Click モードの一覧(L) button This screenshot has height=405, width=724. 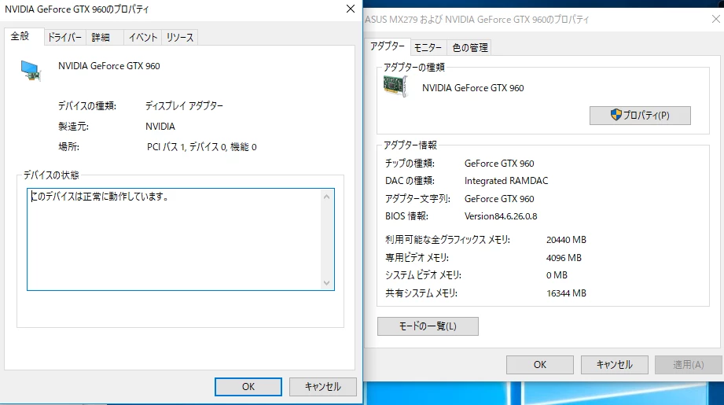428,326
